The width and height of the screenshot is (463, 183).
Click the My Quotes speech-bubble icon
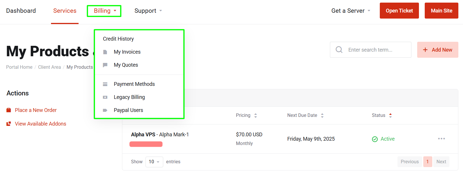coord(105,65)
